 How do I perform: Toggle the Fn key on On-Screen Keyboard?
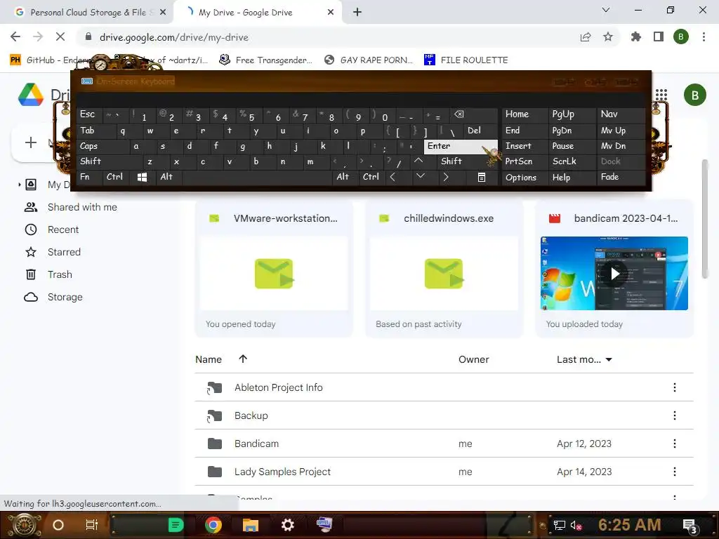[90, 177]
